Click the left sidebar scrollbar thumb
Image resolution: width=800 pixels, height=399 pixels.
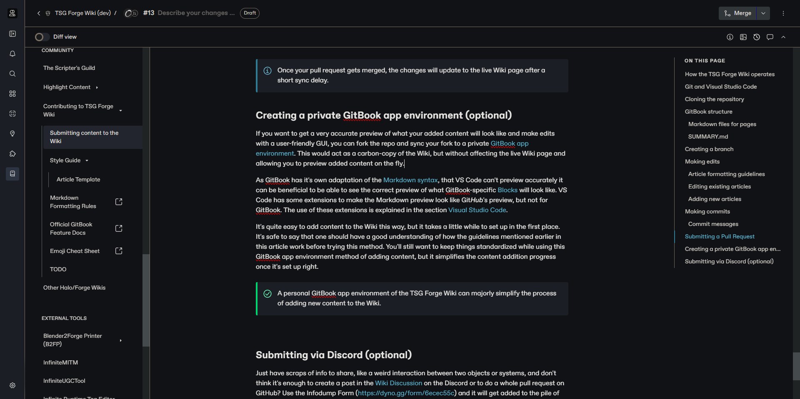(146, 300)
